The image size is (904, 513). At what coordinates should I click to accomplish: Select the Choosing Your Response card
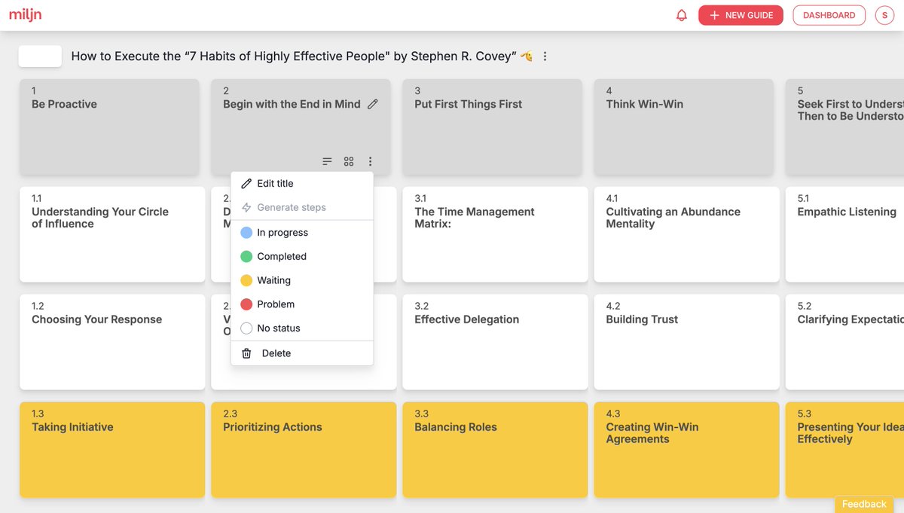point(112,342)
